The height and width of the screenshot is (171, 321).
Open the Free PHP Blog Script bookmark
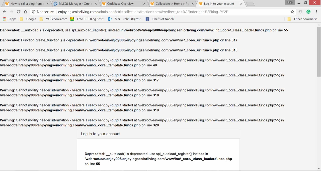coord(87,19)
